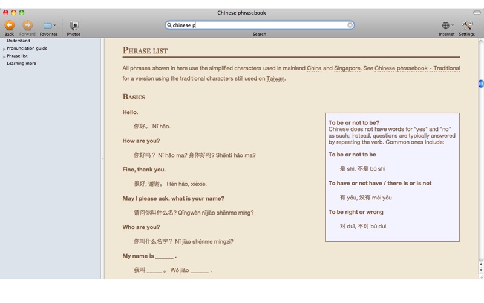Click the blue vertical scrollbar thumb
This screenshot has height=303, width=484.
481,84
